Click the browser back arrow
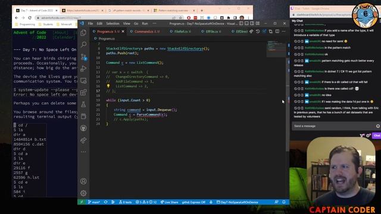The image size is (381, 214). tap(17, 18)
